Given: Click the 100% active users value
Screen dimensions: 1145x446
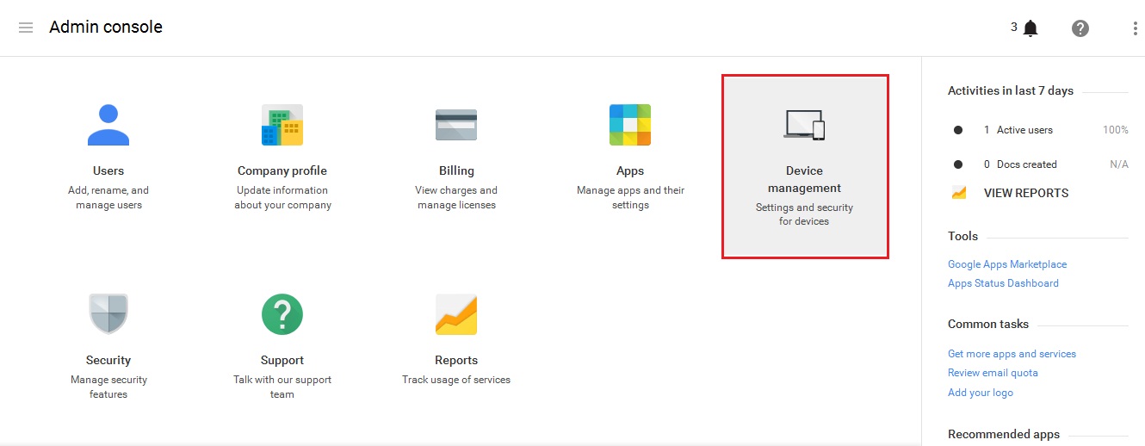Looking at the screenshot, I should [1116, 130].
